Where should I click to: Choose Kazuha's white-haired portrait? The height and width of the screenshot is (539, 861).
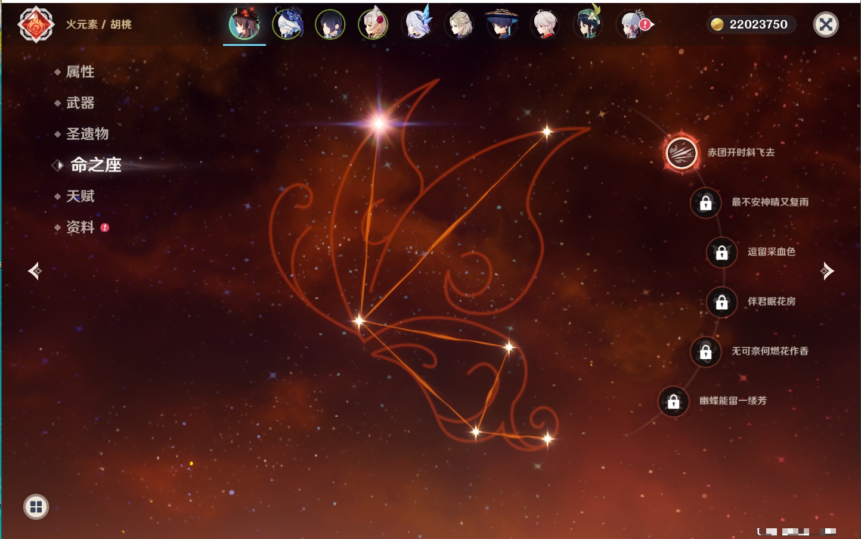tap(545, 24)
